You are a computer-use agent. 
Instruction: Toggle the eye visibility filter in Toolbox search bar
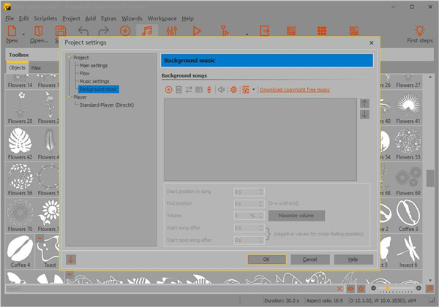350,289
